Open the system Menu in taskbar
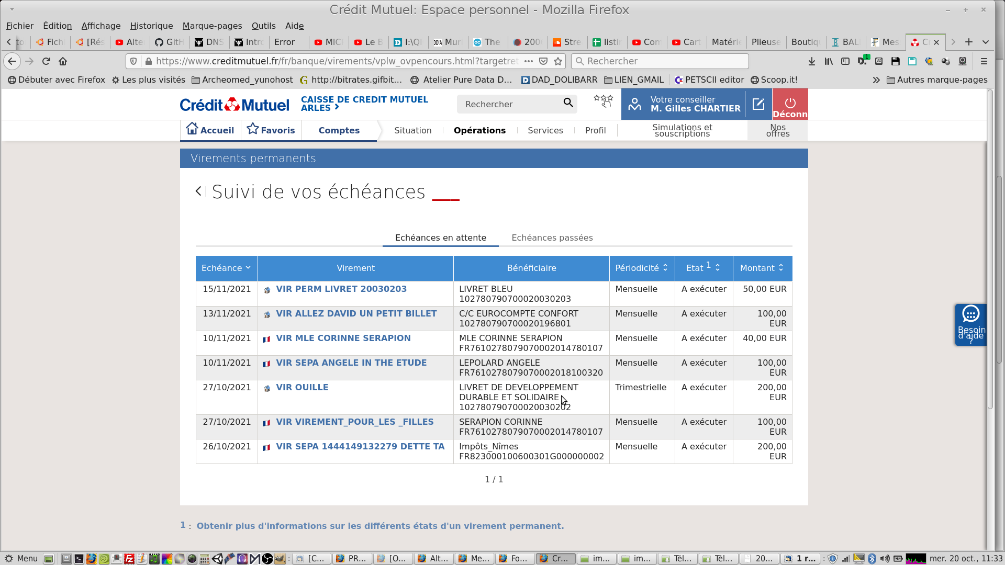This screenshot has width=1005, height=565. point(21,558)
